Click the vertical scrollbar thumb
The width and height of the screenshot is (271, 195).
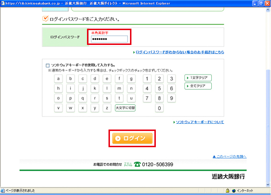268,126
